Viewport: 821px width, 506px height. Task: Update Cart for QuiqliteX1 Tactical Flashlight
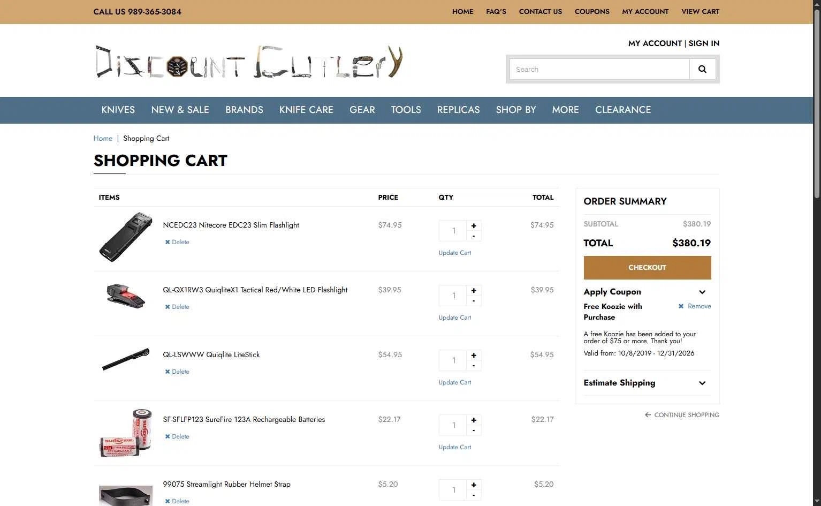point(455,318)
